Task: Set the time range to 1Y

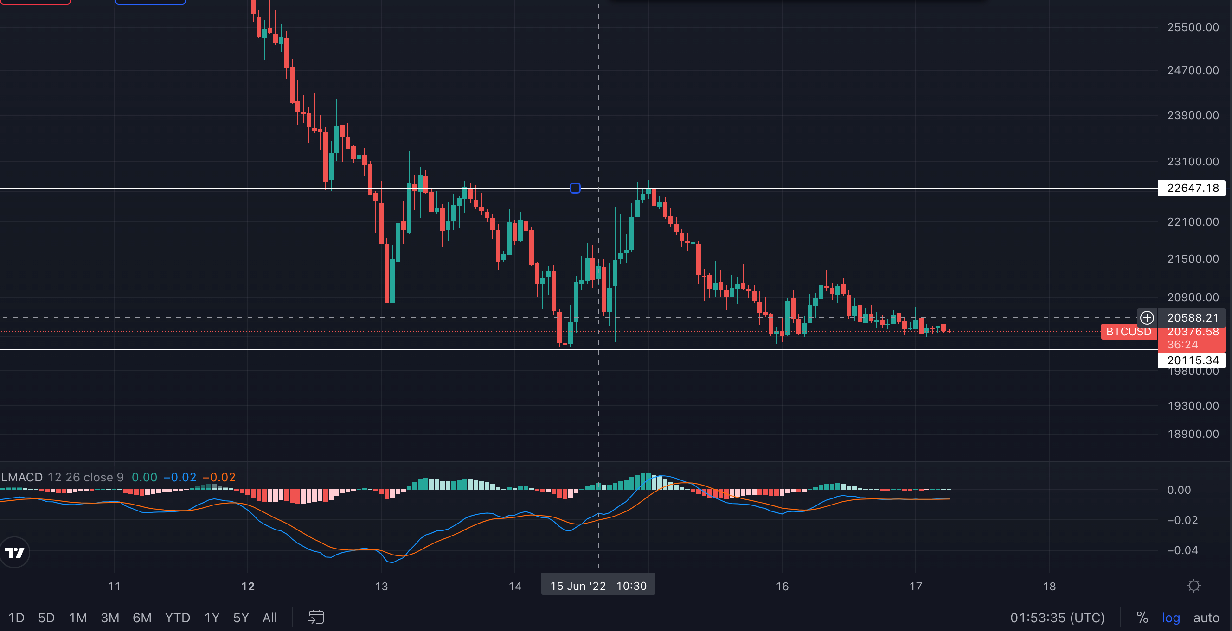Action: coord(212,618)
